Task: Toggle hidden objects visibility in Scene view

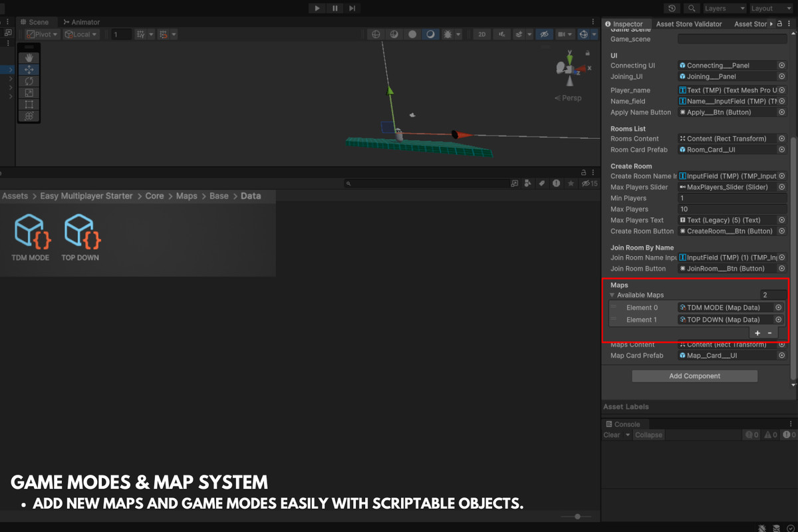Action: coord(544,34)
